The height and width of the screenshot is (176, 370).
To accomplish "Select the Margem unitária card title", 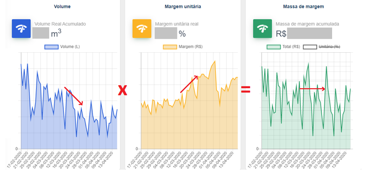I will (183, 6).
